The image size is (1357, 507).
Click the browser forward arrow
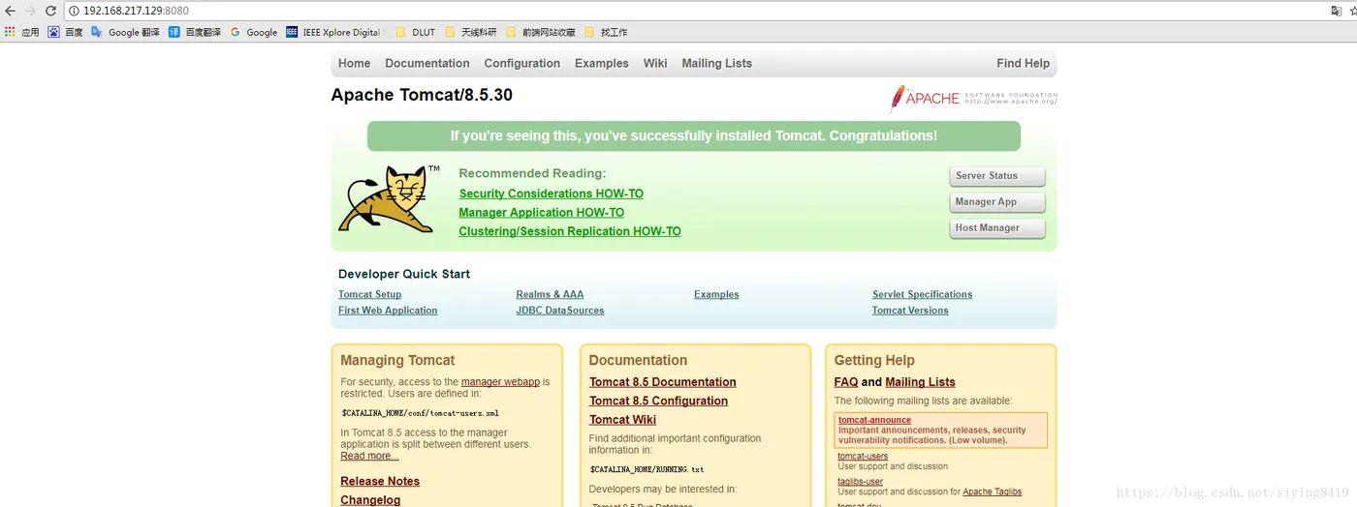(30, 11)
